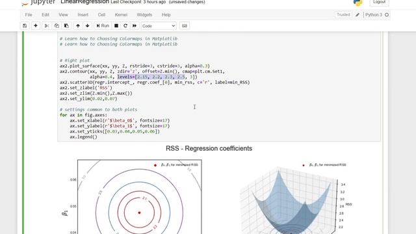The image size is (416, 234).
Task: Rename the LinearRegression notebook title
Action: tap(84, 2)
